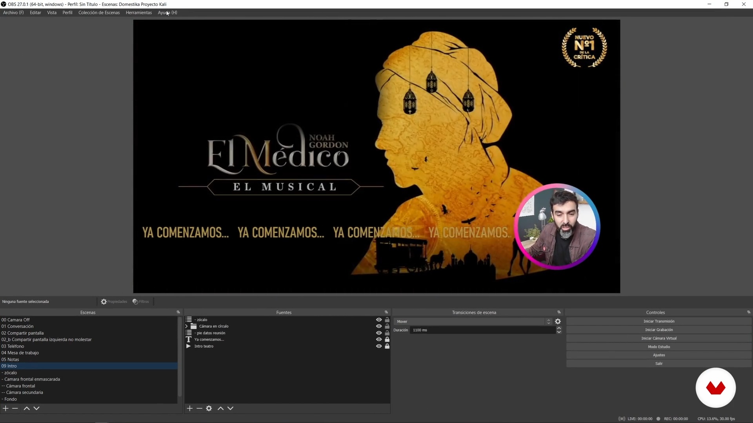Lock the zócalo source

tap(387, 320)
